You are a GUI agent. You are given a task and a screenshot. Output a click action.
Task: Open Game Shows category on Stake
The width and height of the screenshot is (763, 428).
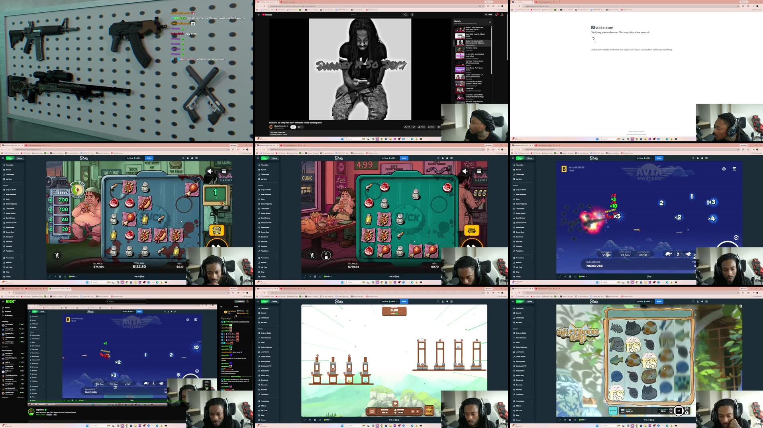(11, 213)
